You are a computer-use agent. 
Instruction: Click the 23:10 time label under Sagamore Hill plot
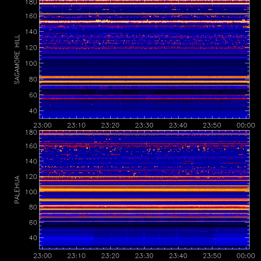(x=76, y=125)
